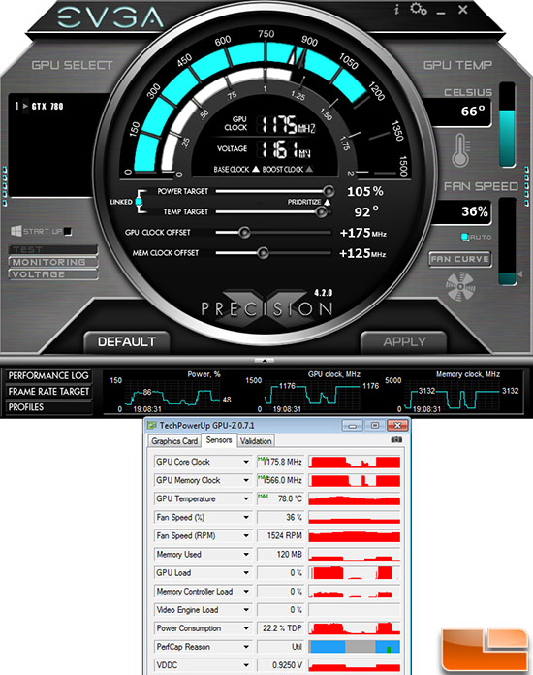Open the Power Consumption sensor dropdown
The image size is (533, 675).
(x=246, y=628)
